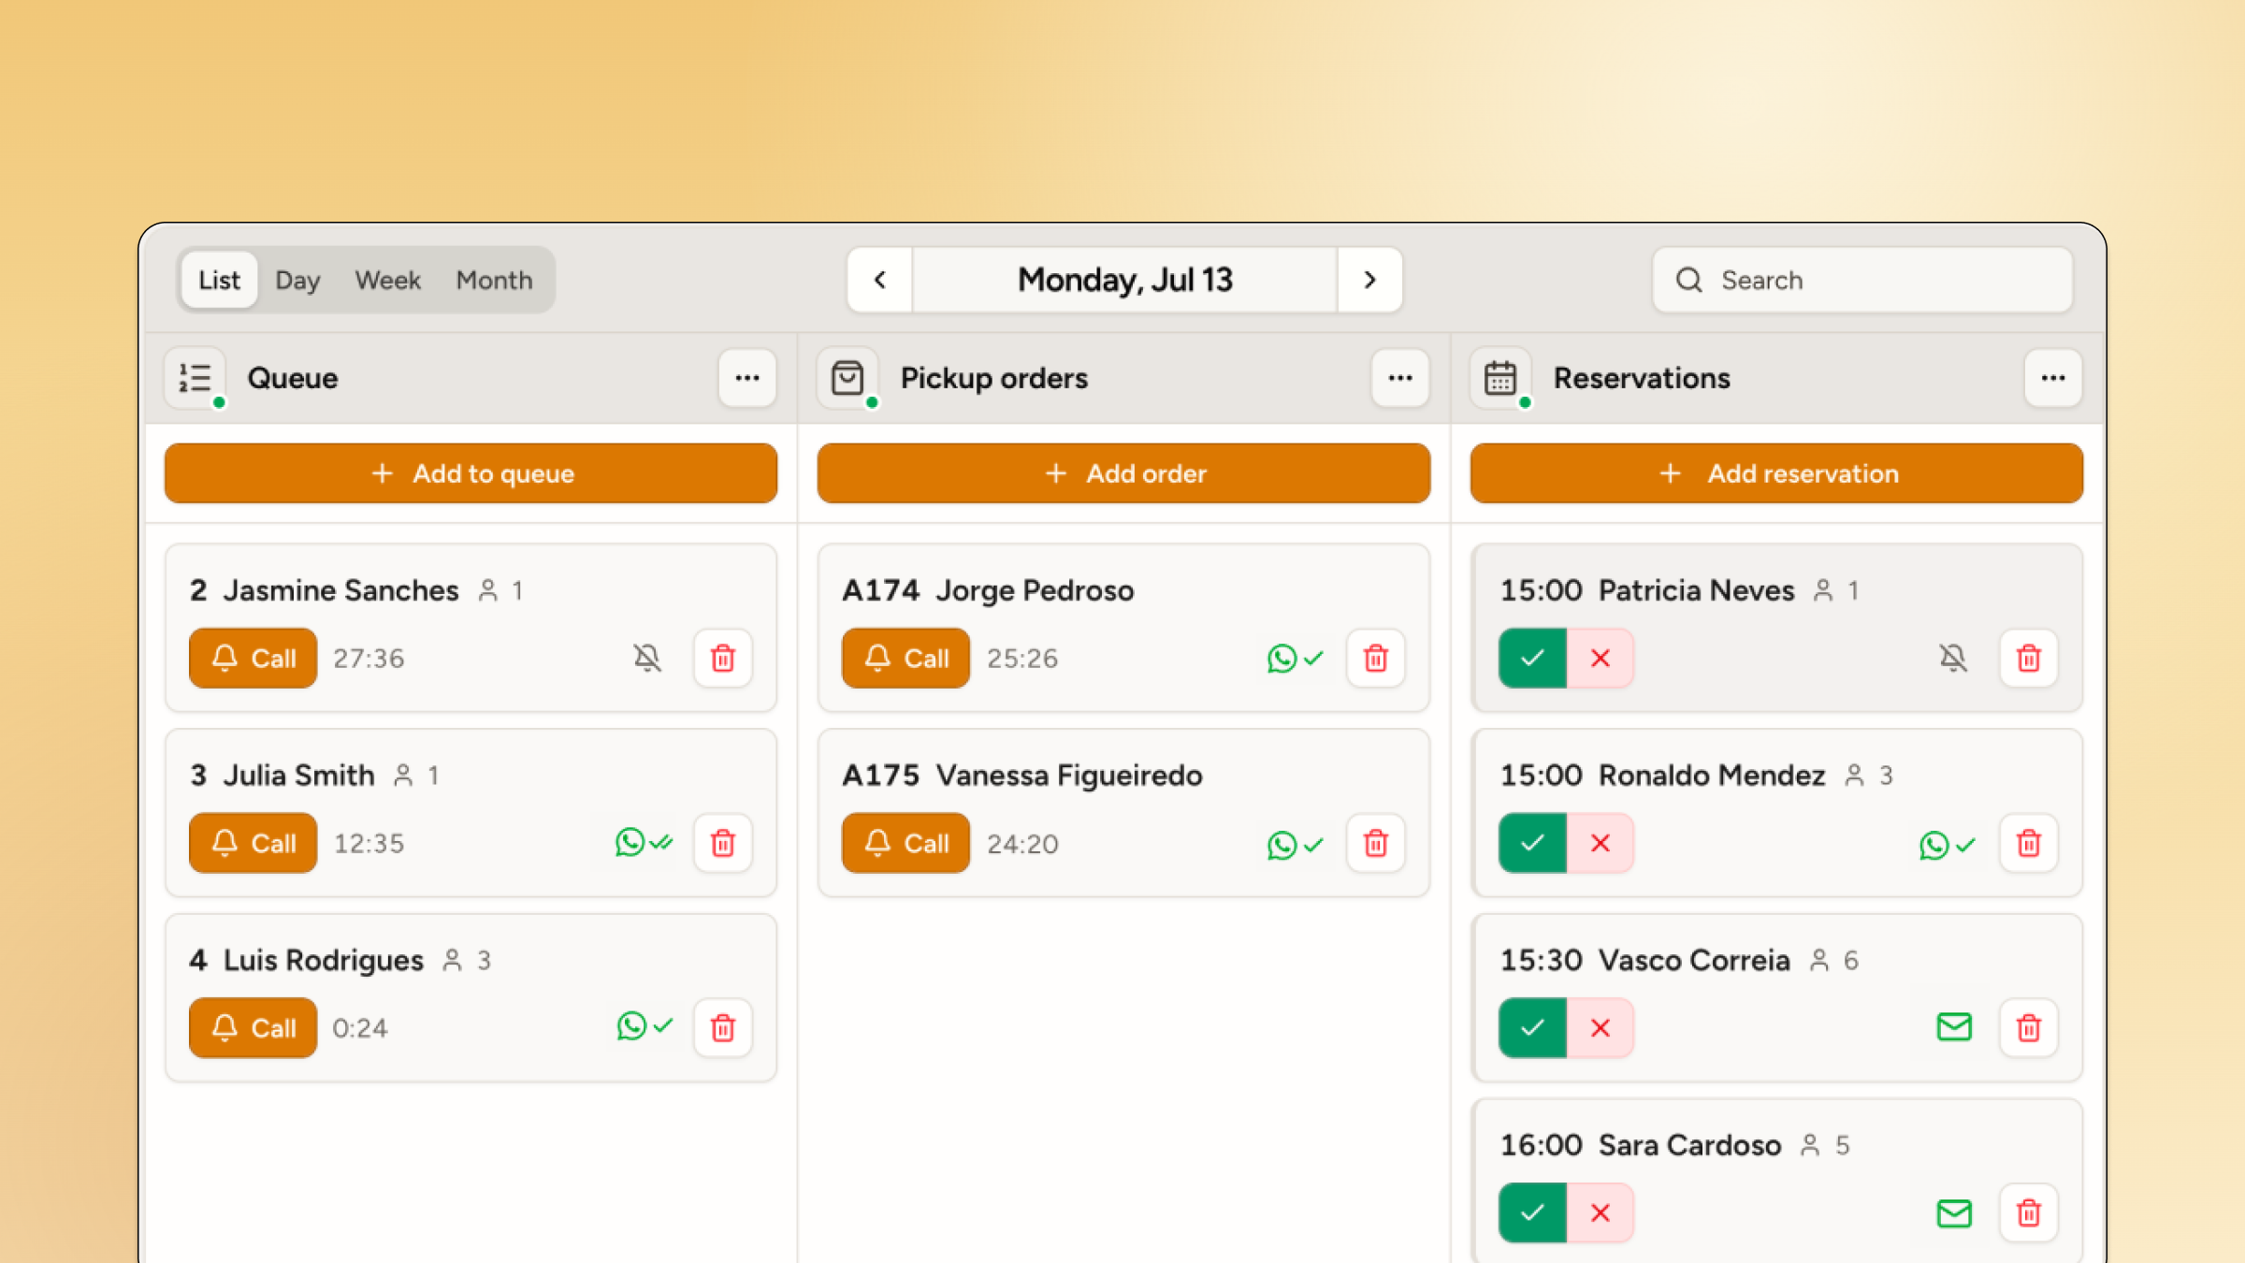Open email icon for Vasco Correia reservation
The height and width of the screenshot is (1263, 2245).
tap(1953, 1027)
